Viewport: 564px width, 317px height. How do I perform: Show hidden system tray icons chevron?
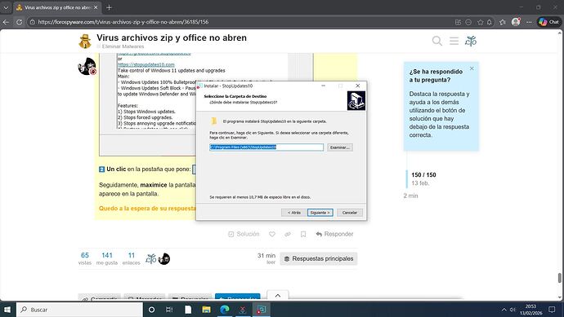coord(504,310)
